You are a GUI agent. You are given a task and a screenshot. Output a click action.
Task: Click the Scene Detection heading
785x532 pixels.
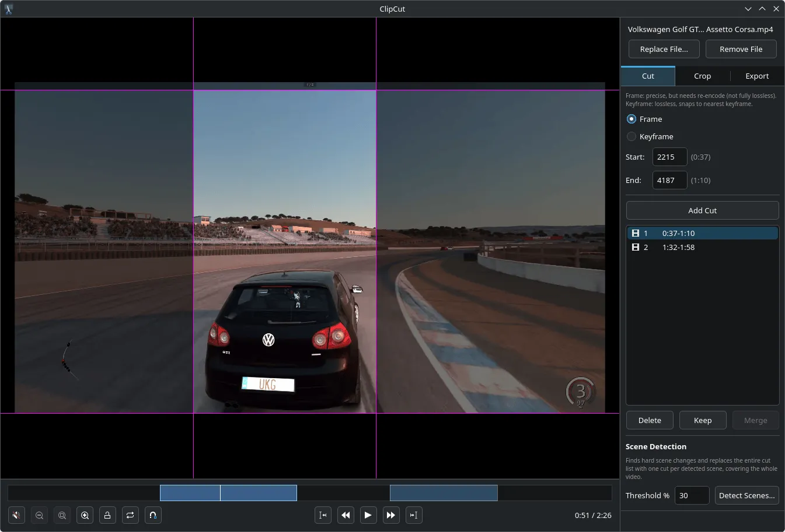point(656,446)
